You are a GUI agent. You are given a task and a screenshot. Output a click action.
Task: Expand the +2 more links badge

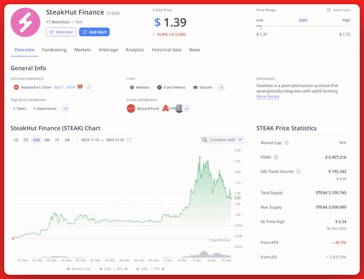[x=221, y=87]
